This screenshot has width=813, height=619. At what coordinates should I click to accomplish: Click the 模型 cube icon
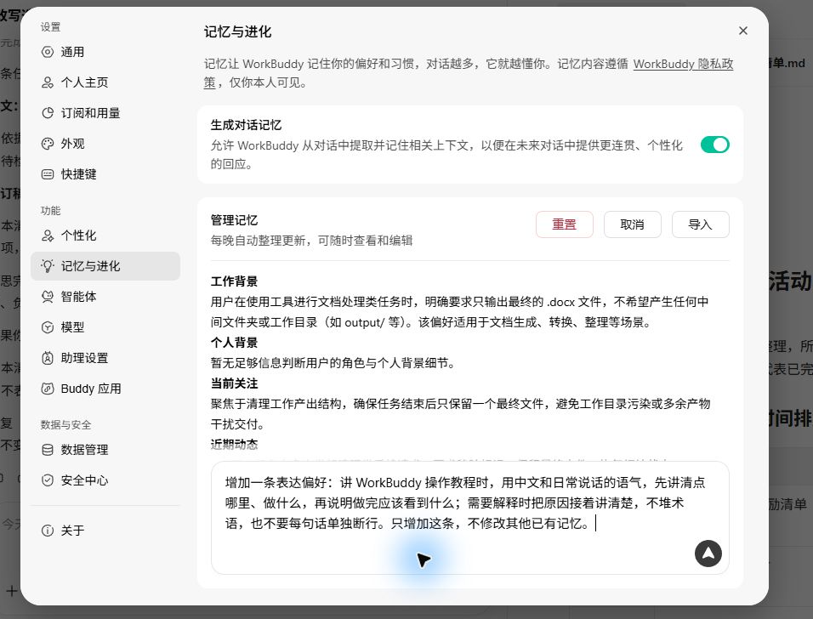(47, 327)
